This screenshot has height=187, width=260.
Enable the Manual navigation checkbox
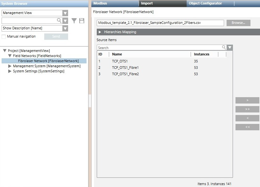[x=4, y=37]
